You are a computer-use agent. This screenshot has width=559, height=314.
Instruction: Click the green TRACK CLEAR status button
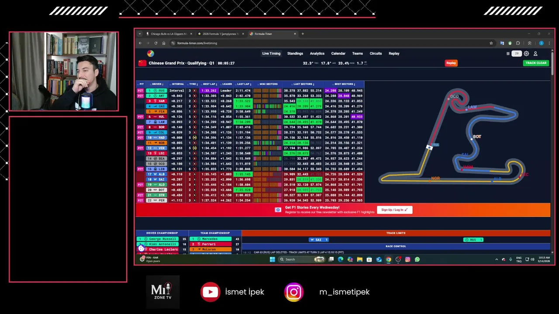click(x=536, y=63)
